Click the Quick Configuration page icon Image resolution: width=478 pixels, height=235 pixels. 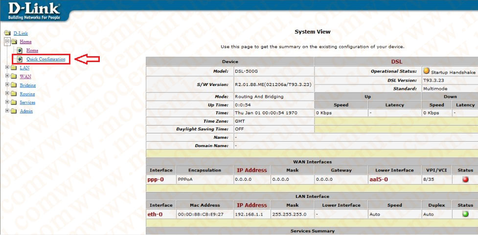pyautogui.click(x=20, y=59)
